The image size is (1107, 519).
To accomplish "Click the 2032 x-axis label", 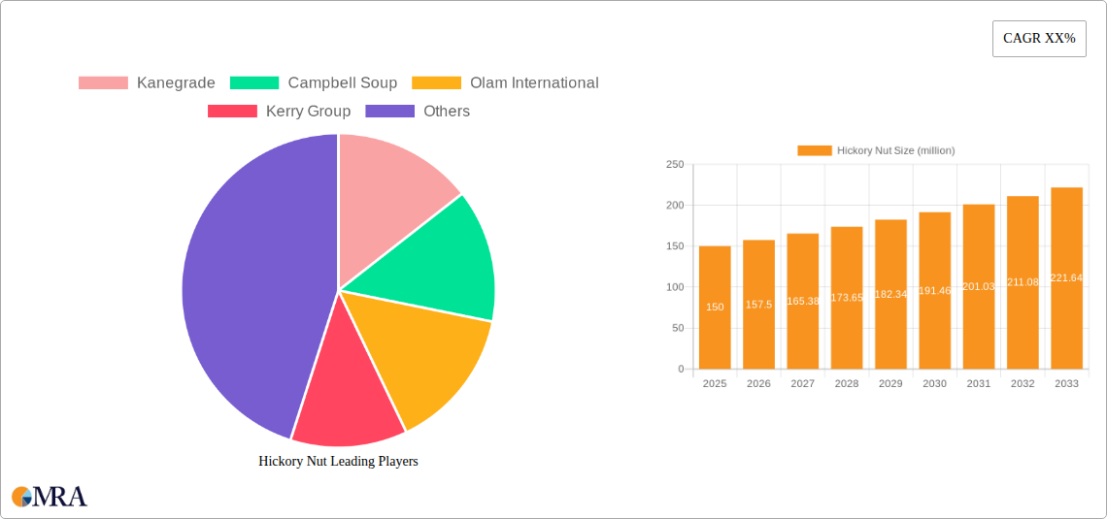I will click(x=1023, y=384).
